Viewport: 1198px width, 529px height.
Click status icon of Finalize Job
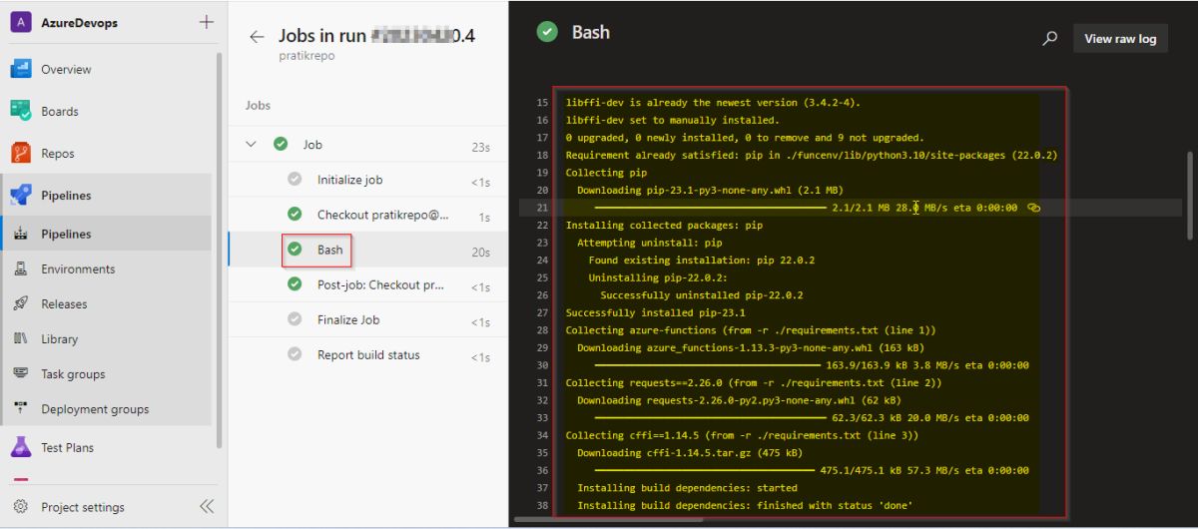point(295,319)
